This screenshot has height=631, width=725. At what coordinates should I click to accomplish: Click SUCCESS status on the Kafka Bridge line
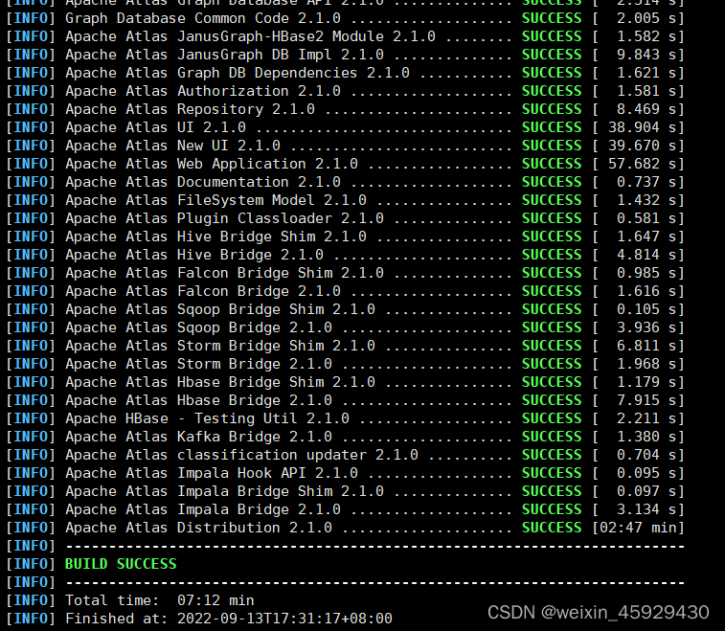coord(552,437)
